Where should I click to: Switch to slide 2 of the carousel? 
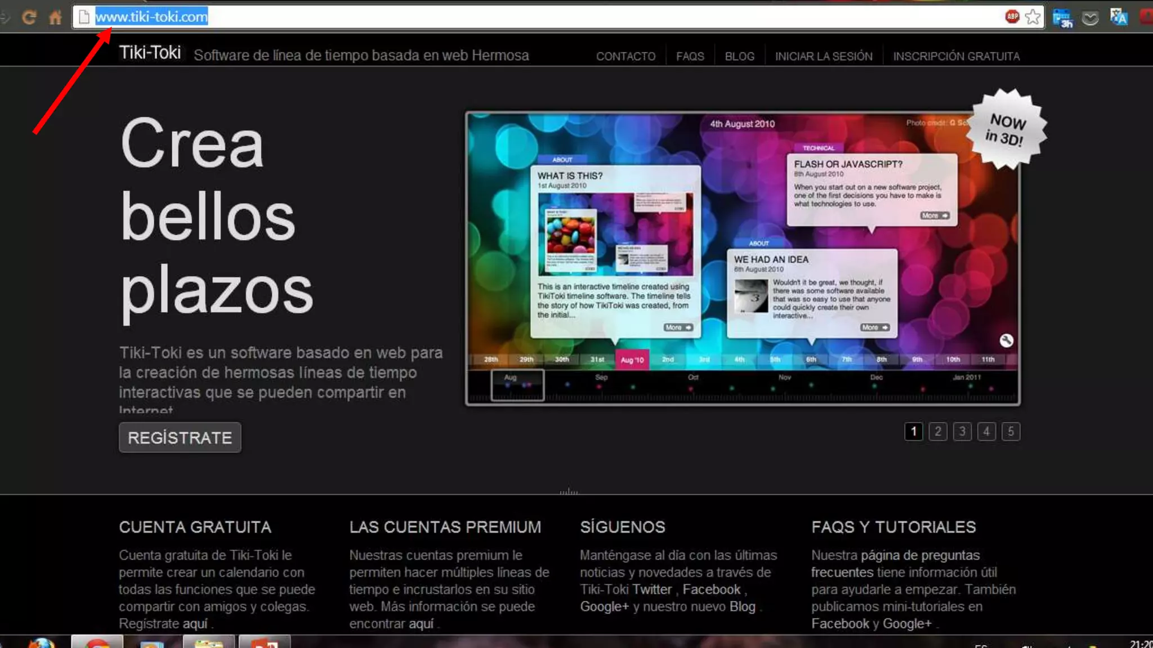[x=938, y=431]
